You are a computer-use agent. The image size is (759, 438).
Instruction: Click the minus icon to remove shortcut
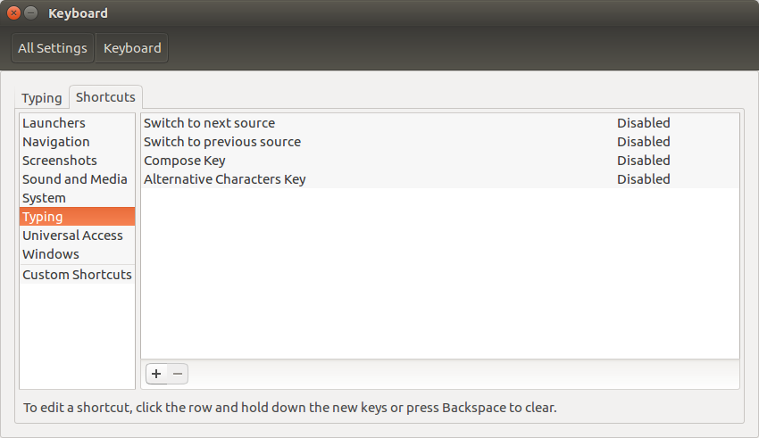point(178,375)
